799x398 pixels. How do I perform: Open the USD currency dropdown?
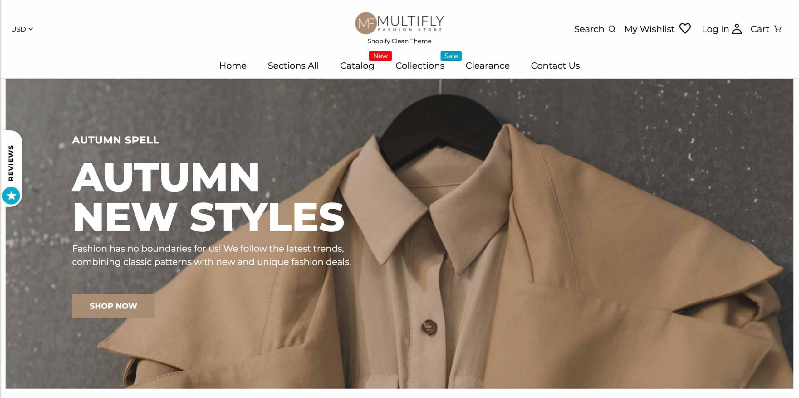pos(22,29)
